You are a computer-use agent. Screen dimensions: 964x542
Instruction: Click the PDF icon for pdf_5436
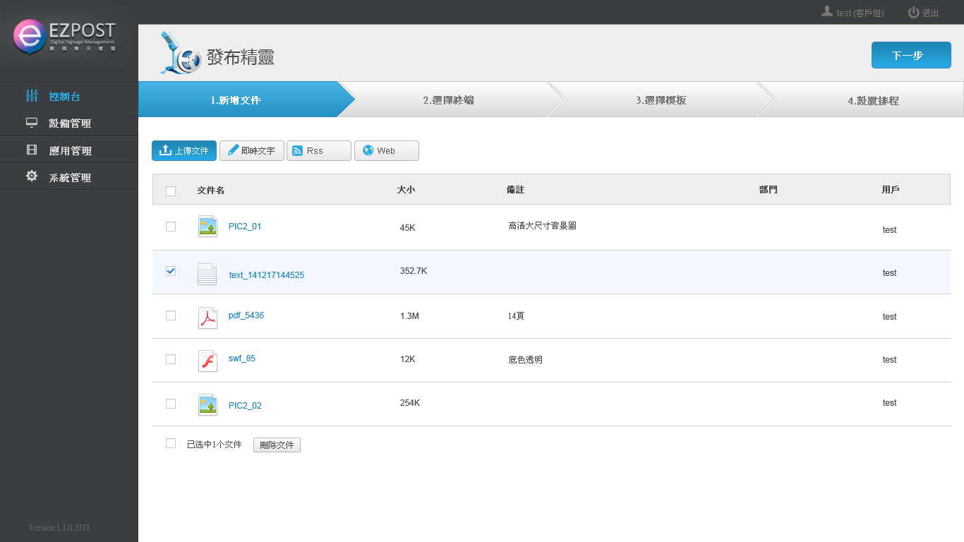[207, 318]
